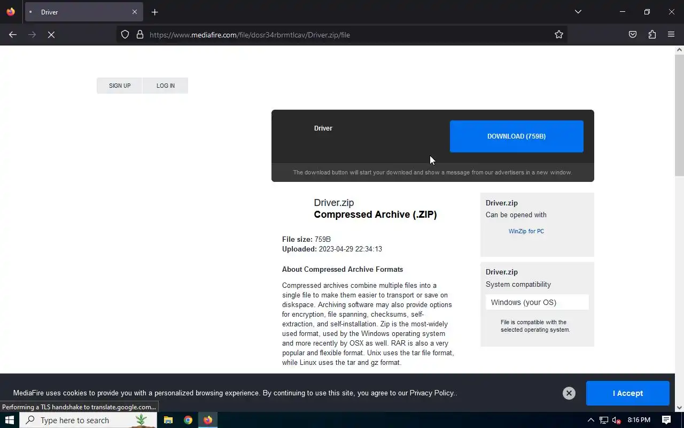Click the Driver.zip file title text
The height and width of the screenshot is (428, 684).
[334, 203]
